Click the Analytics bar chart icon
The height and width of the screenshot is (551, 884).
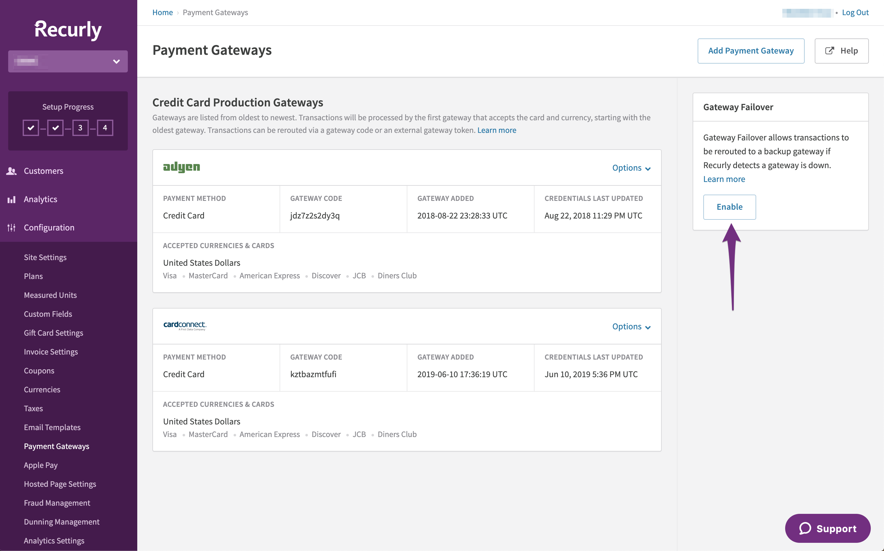tap(11, 199)
